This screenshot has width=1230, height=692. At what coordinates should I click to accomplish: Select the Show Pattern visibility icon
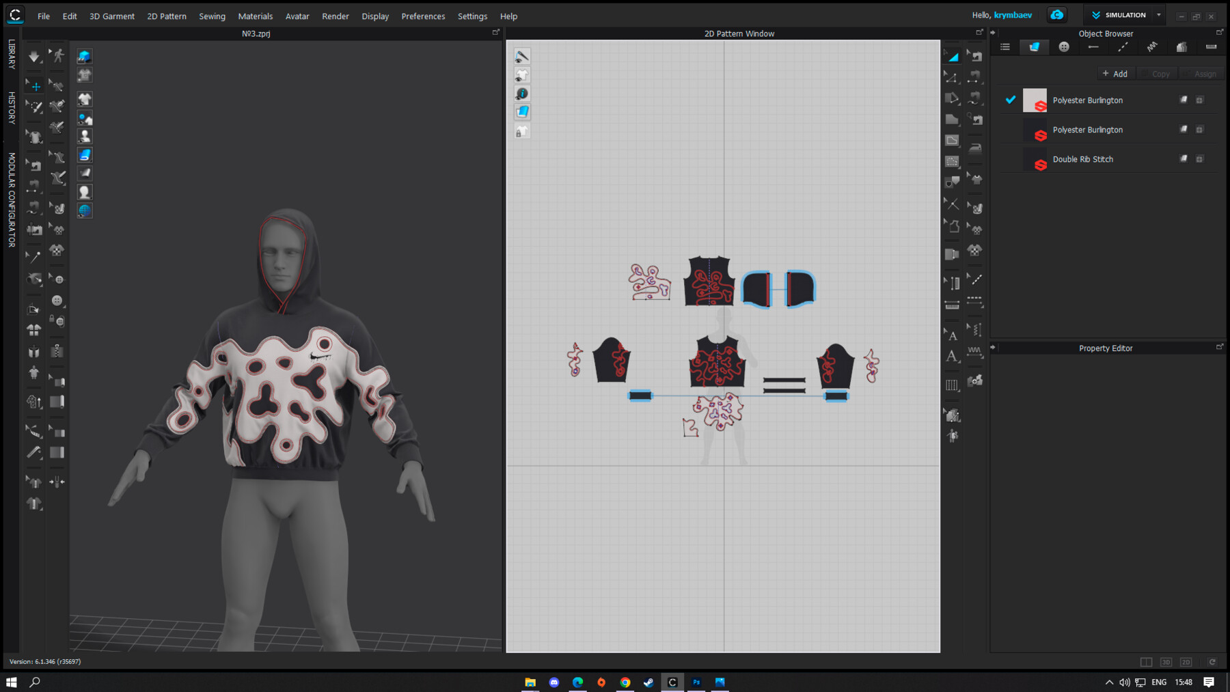click(x=522, y=74)
